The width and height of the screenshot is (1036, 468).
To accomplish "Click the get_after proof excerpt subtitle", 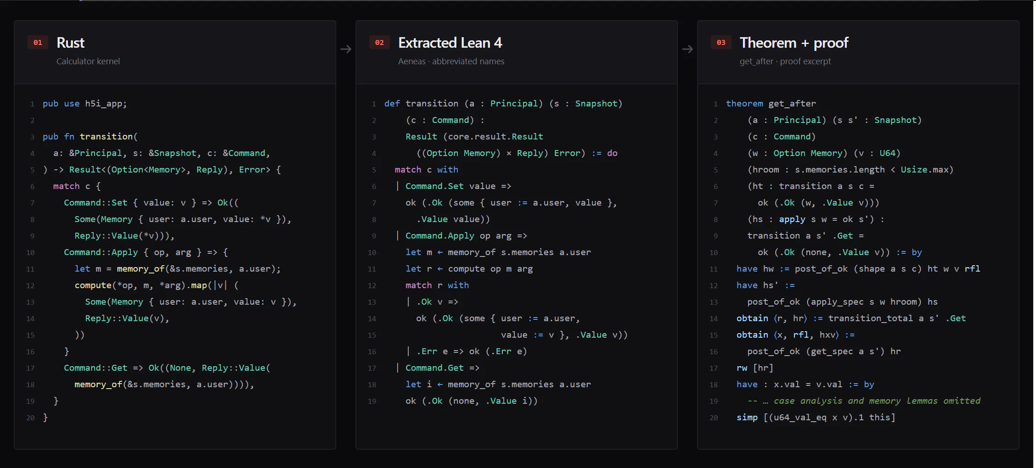I will tap(785, 61).
